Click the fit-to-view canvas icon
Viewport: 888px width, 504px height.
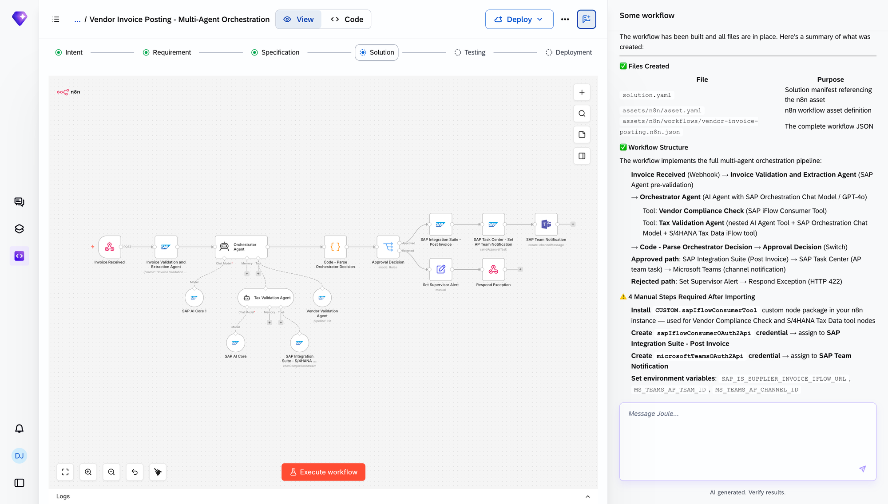[65, 472]
